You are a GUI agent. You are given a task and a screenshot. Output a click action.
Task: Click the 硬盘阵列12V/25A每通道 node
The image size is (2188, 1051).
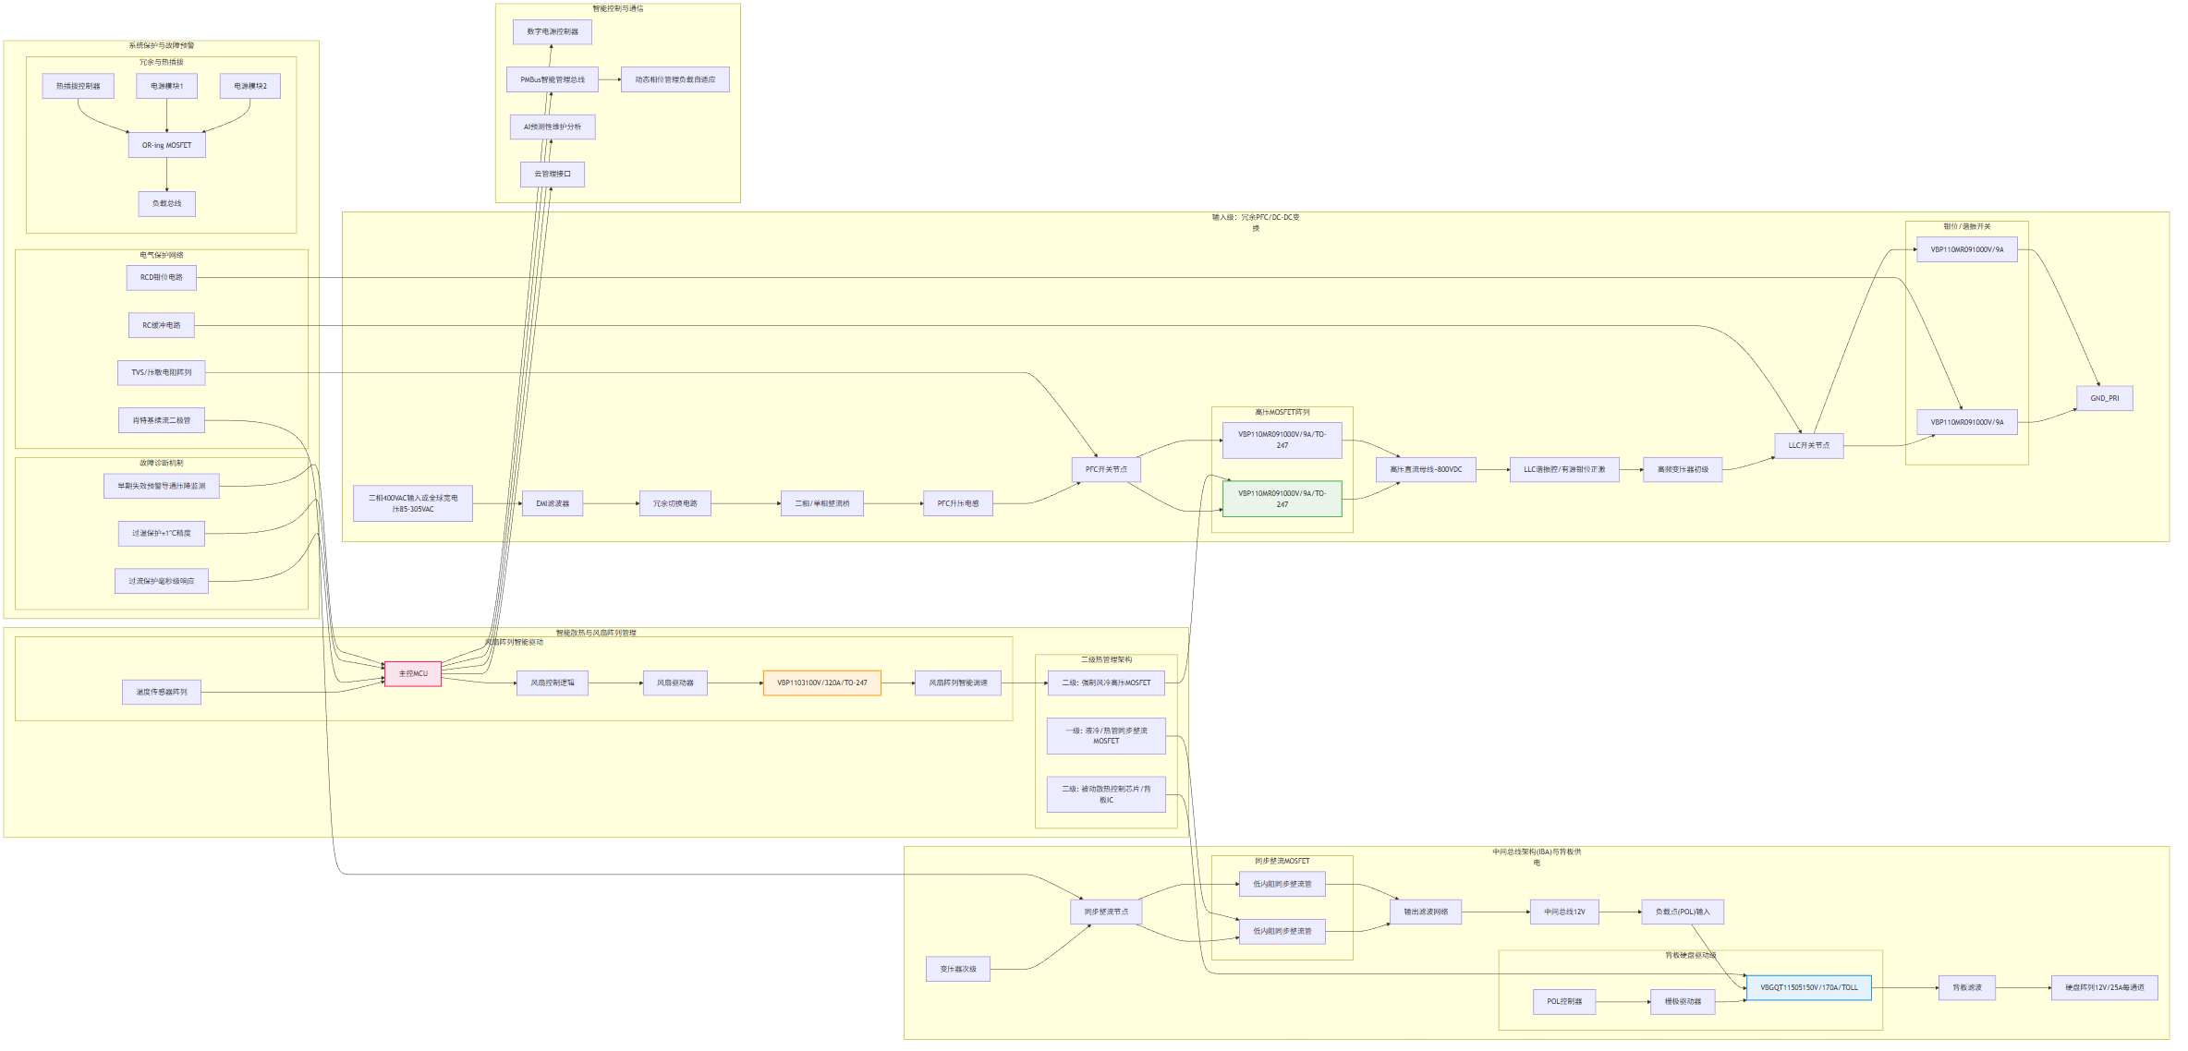click(x=2104, y=987)
